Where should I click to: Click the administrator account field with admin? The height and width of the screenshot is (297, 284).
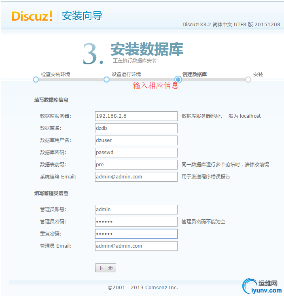click(x=136, y=210)
